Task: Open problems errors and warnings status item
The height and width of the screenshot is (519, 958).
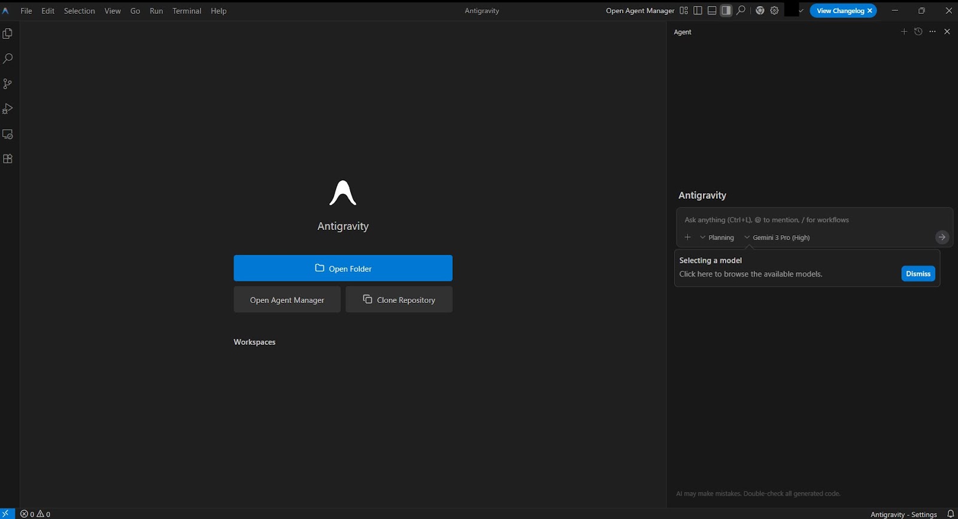Action: click(x=35, y=514)
